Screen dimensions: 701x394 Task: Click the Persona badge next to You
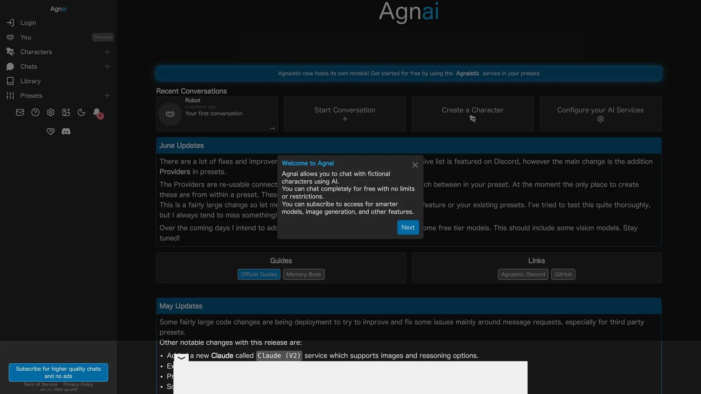[x=103, y=37]
